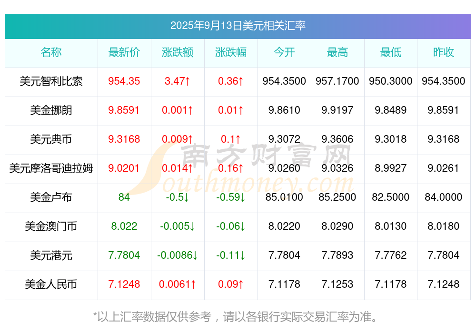
Task: Click opening value 954.3500 in 今开 column
Action: 284,81
